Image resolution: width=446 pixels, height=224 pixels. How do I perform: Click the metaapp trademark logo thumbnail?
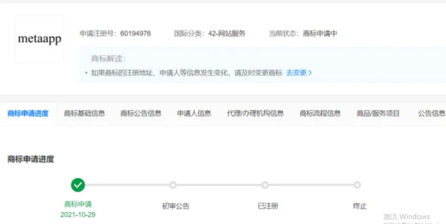(40, 39)
